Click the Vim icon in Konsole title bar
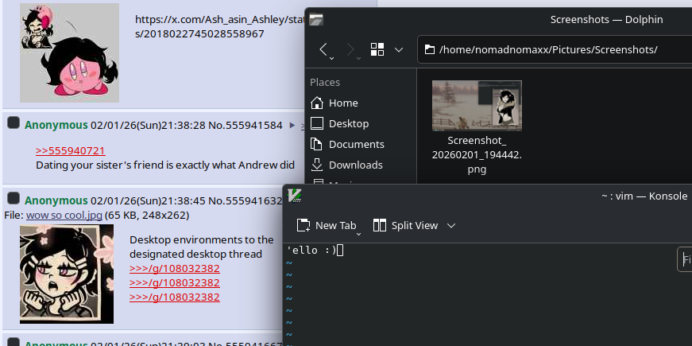Viewport: 692px width, 346px height. (295, 196)
